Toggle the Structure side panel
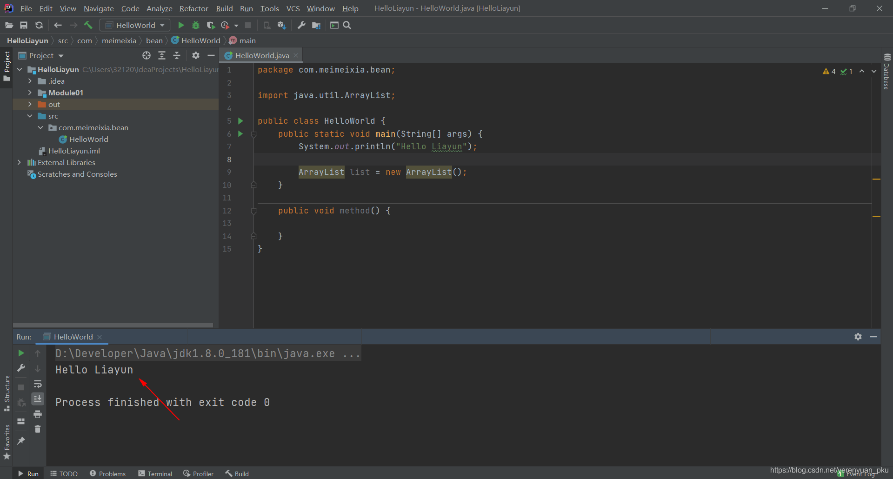 click(7, 393)
